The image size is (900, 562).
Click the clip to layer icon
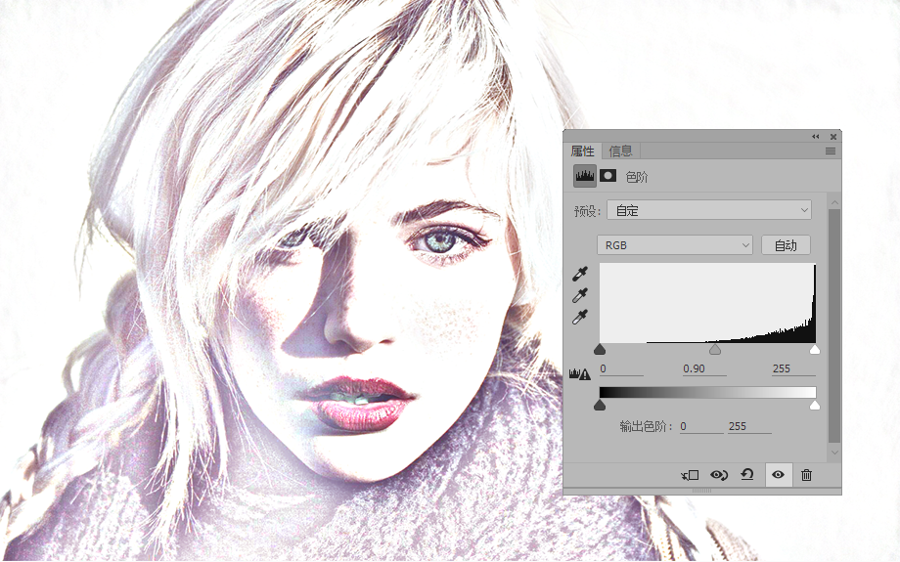pos(690,475)
